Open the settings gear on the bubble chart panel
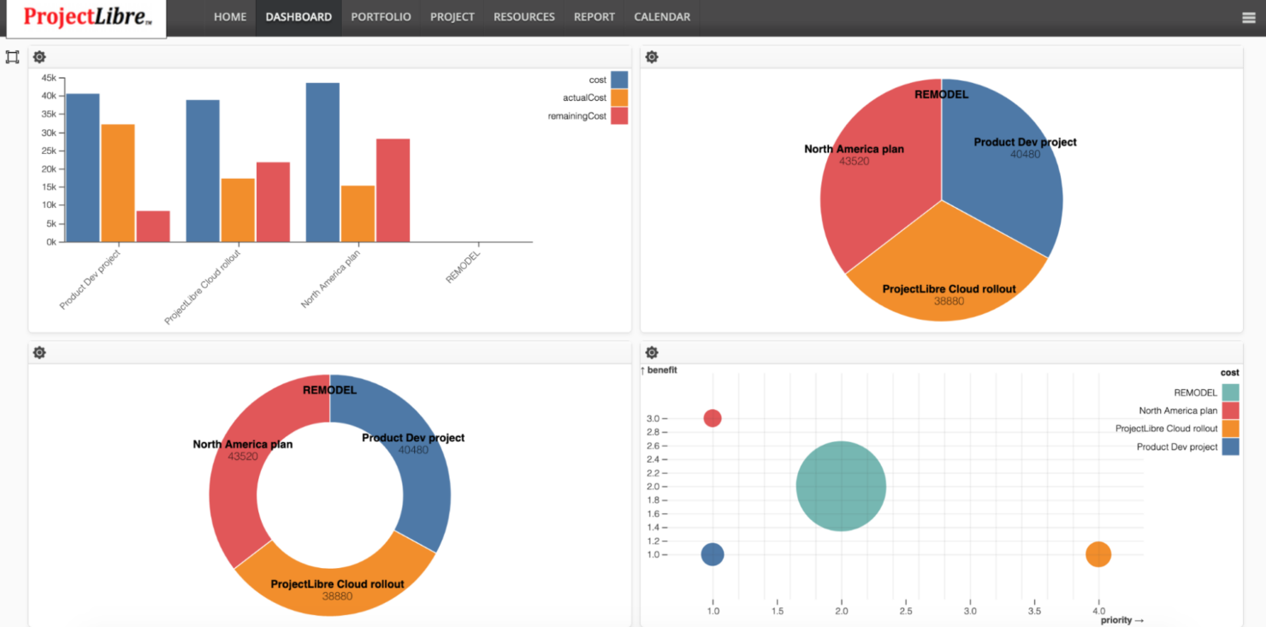Viewport: 1266px width, 627px height. point(652,352)
